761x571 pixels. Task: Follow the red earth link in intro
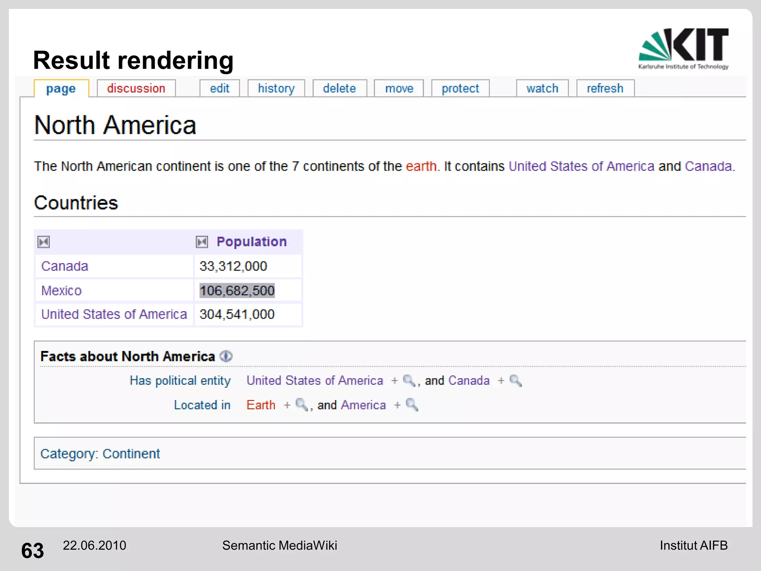421,166
